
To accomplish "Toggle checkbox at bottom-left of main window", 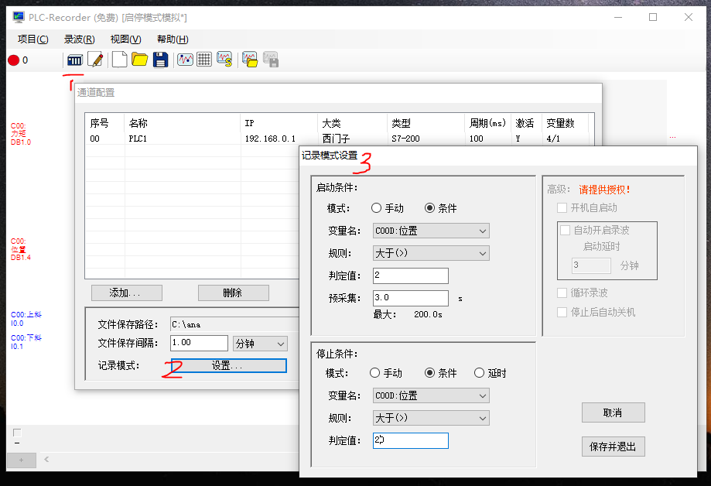I will pyautogui.click(x=17, y=433).
